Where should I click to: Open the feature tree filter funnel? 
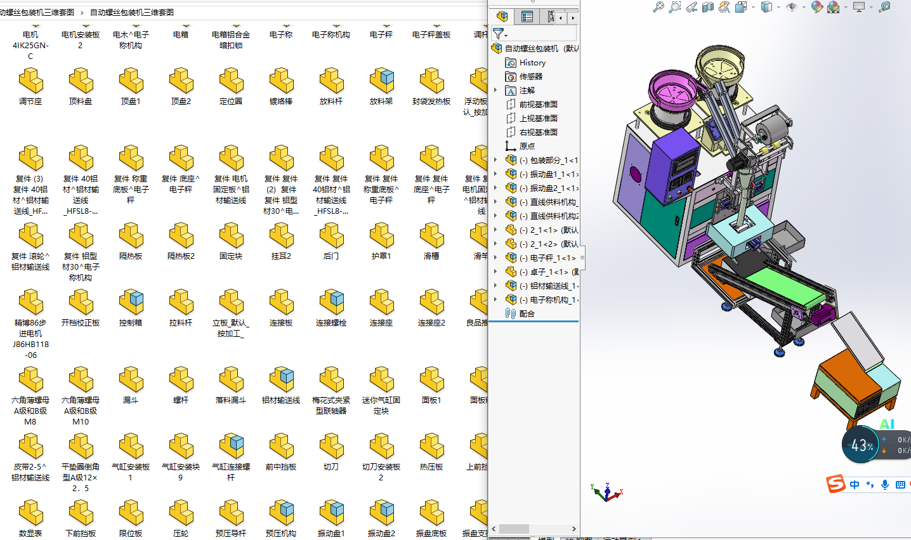(500, 34)
